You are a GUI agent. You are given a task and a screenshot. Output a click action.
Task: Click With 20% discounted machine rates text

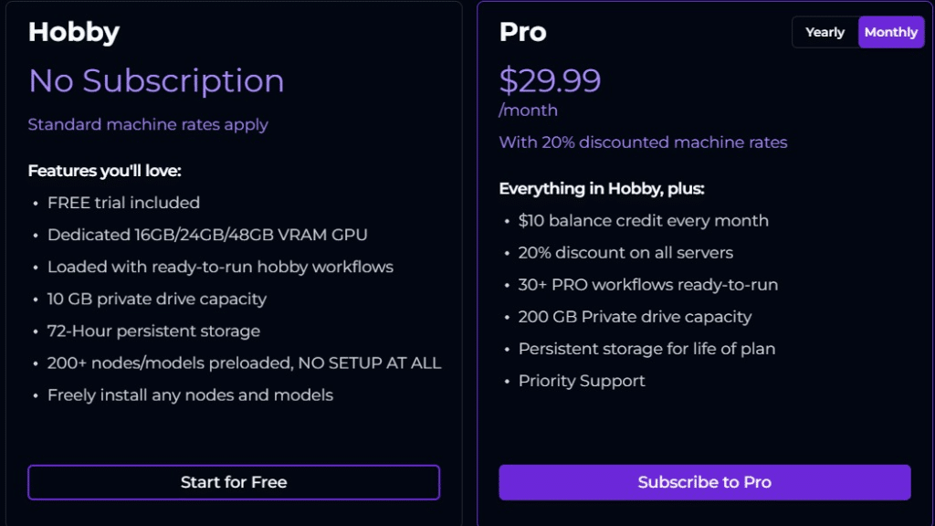pyautogui.click(x=643, y=142)
